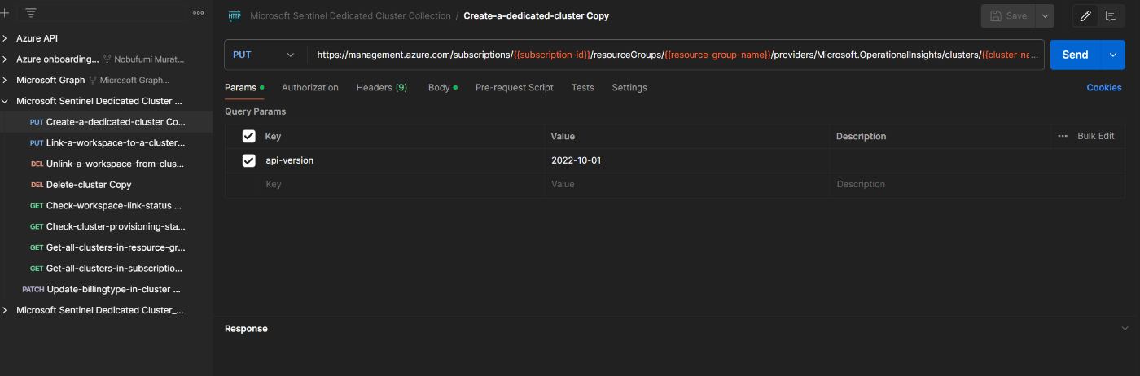1140x376 pixels.
Task: Click the request URL input field
Action: click(675, 55)
